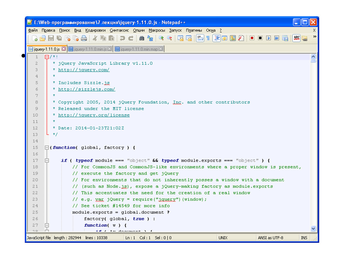The image size is (344, 259).
Task: Click the New file toolbar icon
Action: click(x=35, y=38)
